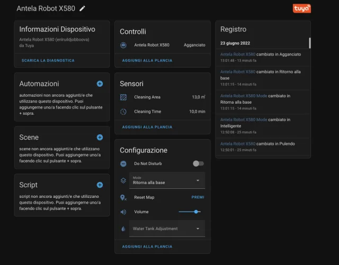The height and width of the screenshot is (265, 339).
Task: Add a new scene with plus icon
Action: pyautogui.click(x=100, y=138)
